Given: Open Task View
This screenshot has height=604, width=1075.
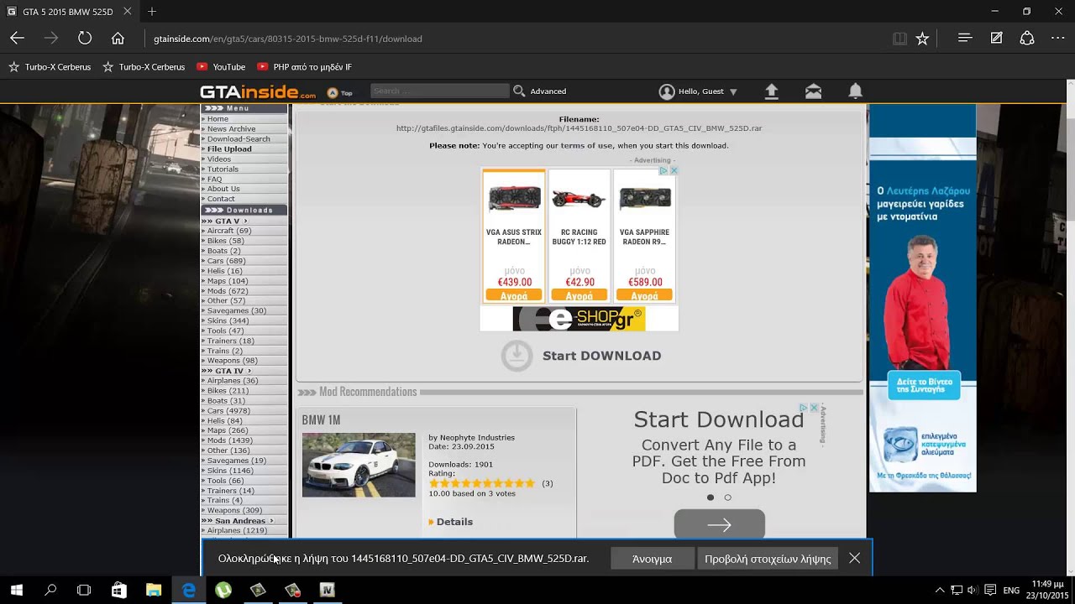Looking at the screenshot, I should 84,590.
